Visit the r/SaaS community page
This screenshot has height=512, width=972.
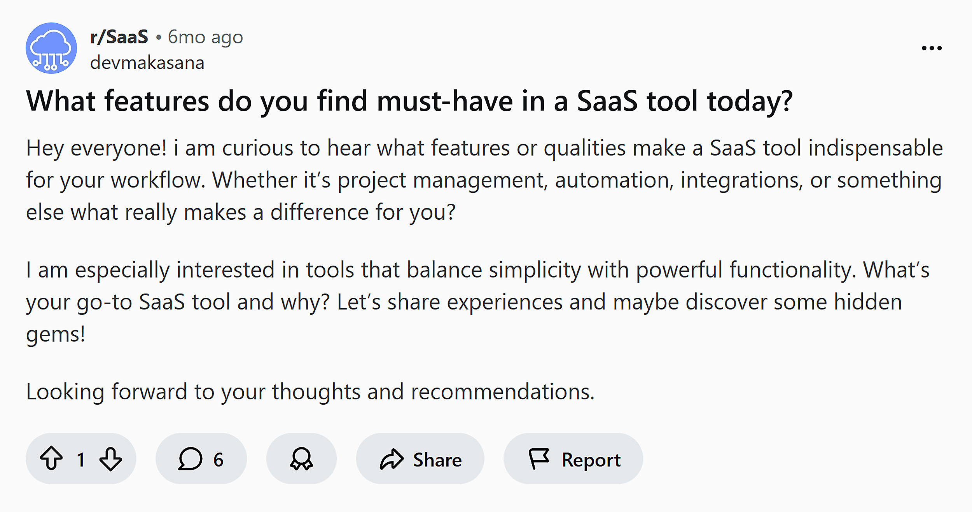(x=119, y=36)
